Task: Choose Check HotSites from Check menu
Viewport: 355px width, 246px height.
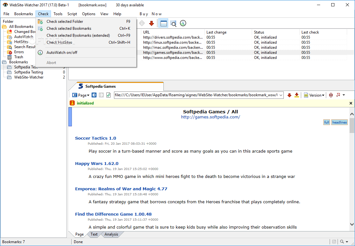Action: [x=86, y=42]
